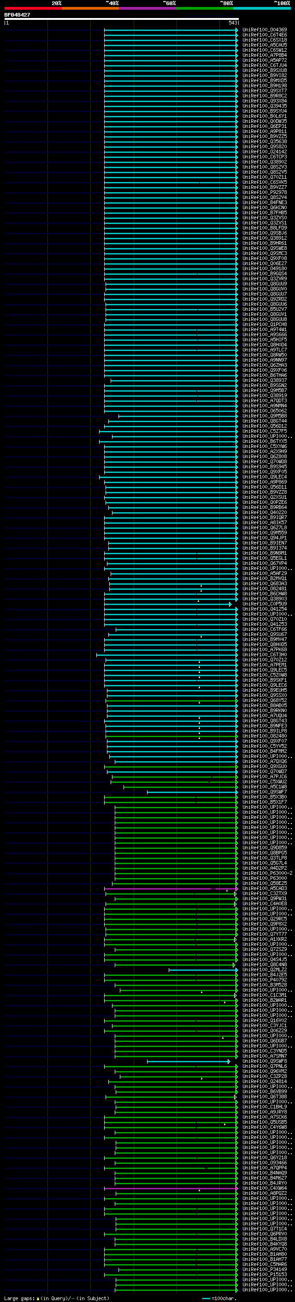Screen dimensions: 295x1302
Task: Choose hit UniRef100_Q24814
Action: [x=264, y=1082]
